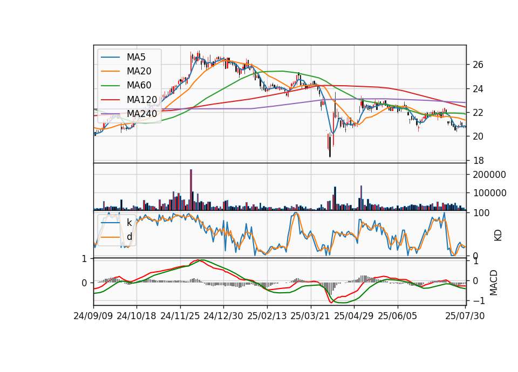Click the MA240 legend label
The width and height of the screenshot is (518, 372).
pyautogui.click(x=142, y=114)
